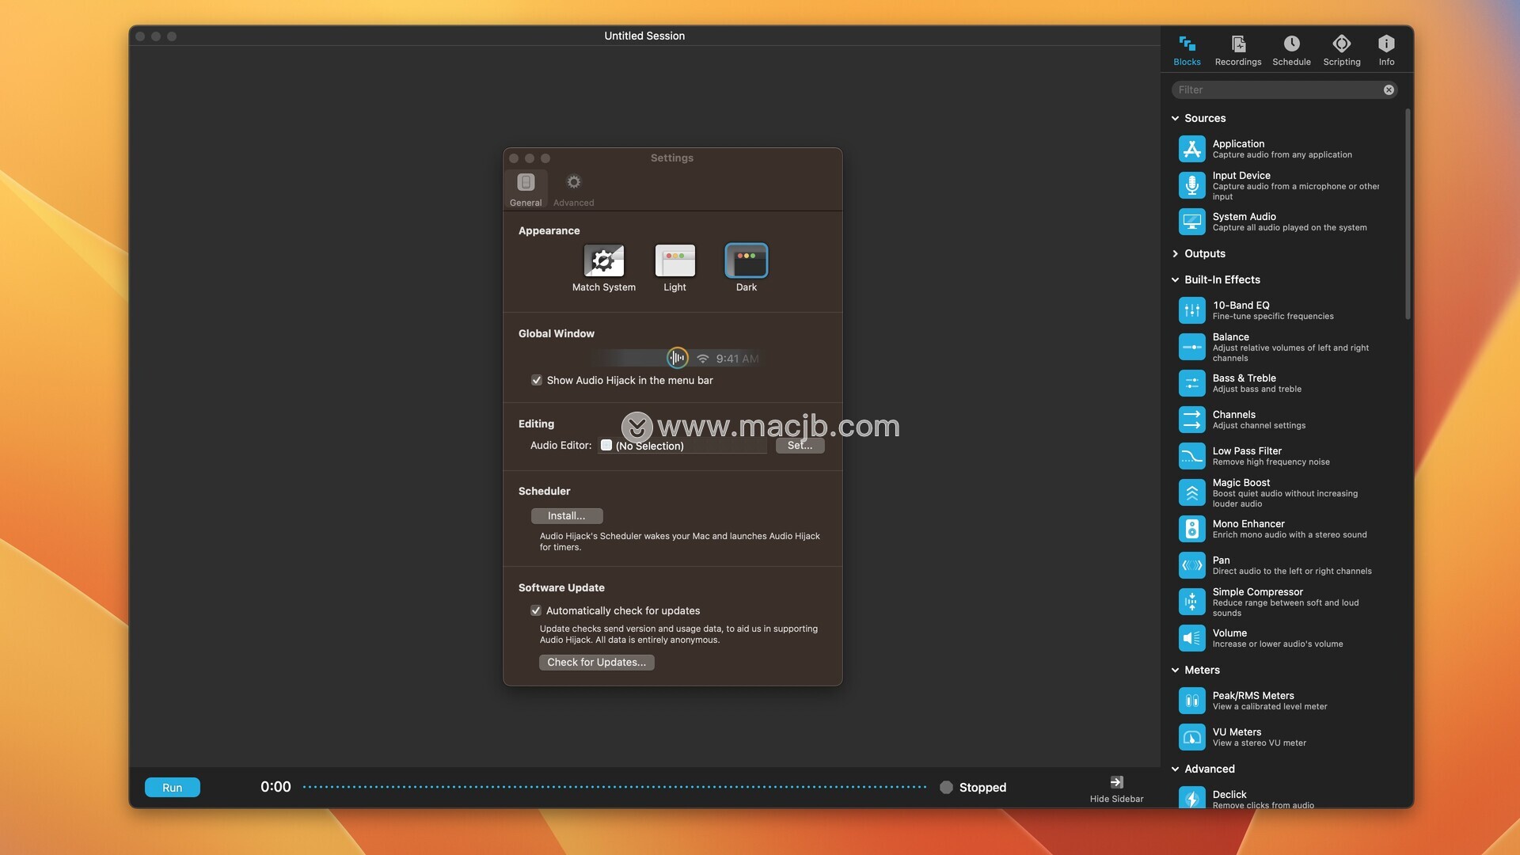Select the Application source block icon
The width and height of the screenshot is (1520, 855).
pyautogui.click(x=1191, y=149)
